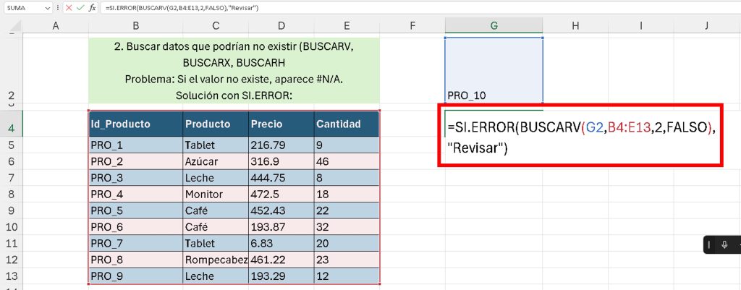Image resolution: width=741 pixels, height=290 pixels.
Task: Click the cell containing Rompecabez
Action: (215, 259)
